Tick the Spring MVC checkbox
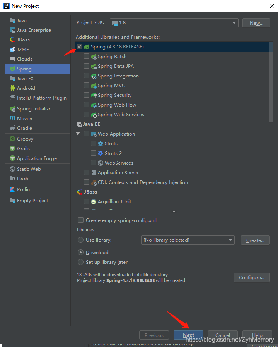 coord(87,85)
